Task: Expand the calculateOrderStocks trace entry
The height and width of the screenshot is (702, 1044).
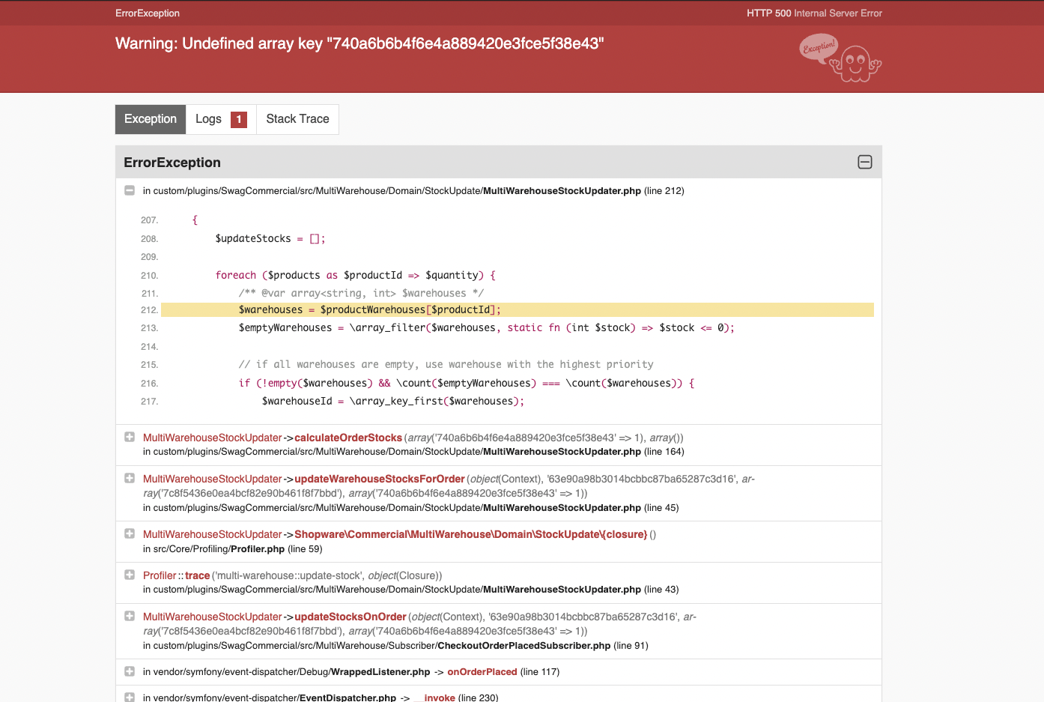Action: tap(130, 438)
